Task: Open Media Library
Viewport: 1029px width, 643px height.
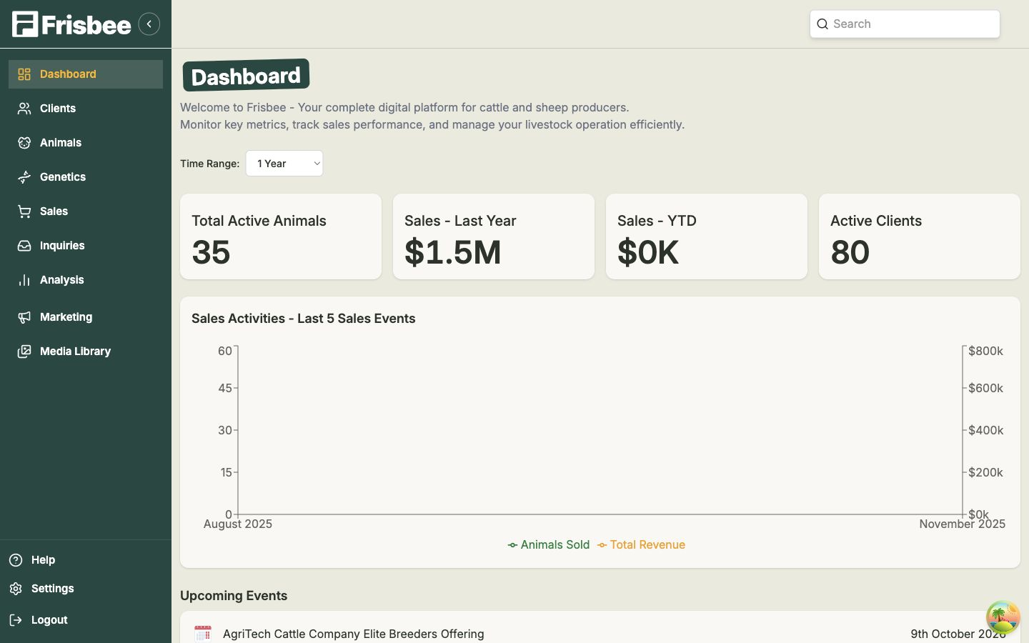Action: [86, 352]
